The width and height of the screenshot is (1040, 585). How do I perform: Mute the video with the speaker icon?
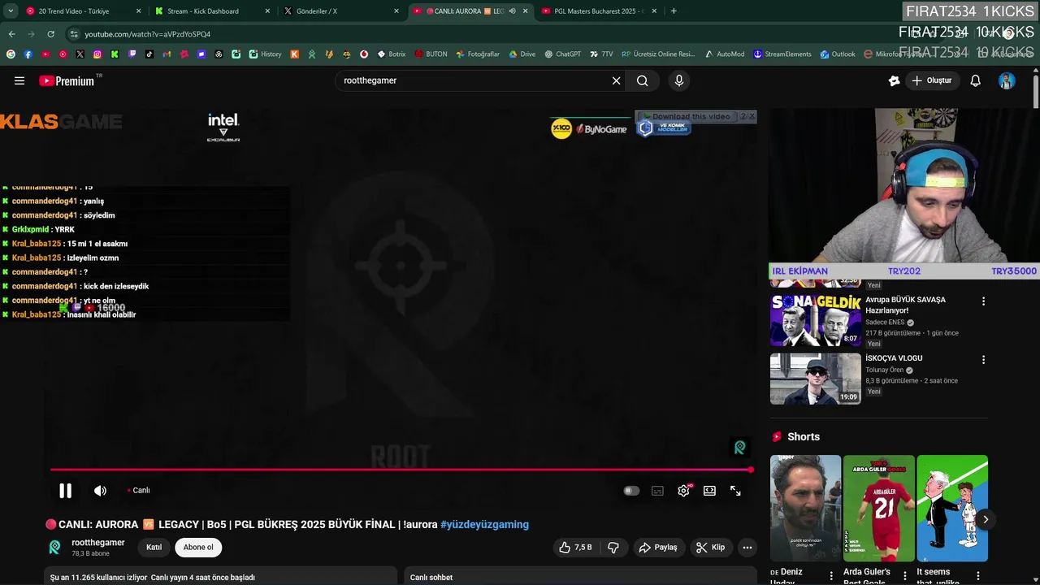[x=100, y=490]
